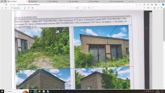The width and height of the screenshot is (165, 93).
Task: Expand the highlight color dropdown arrow
Action: (8, 8)
